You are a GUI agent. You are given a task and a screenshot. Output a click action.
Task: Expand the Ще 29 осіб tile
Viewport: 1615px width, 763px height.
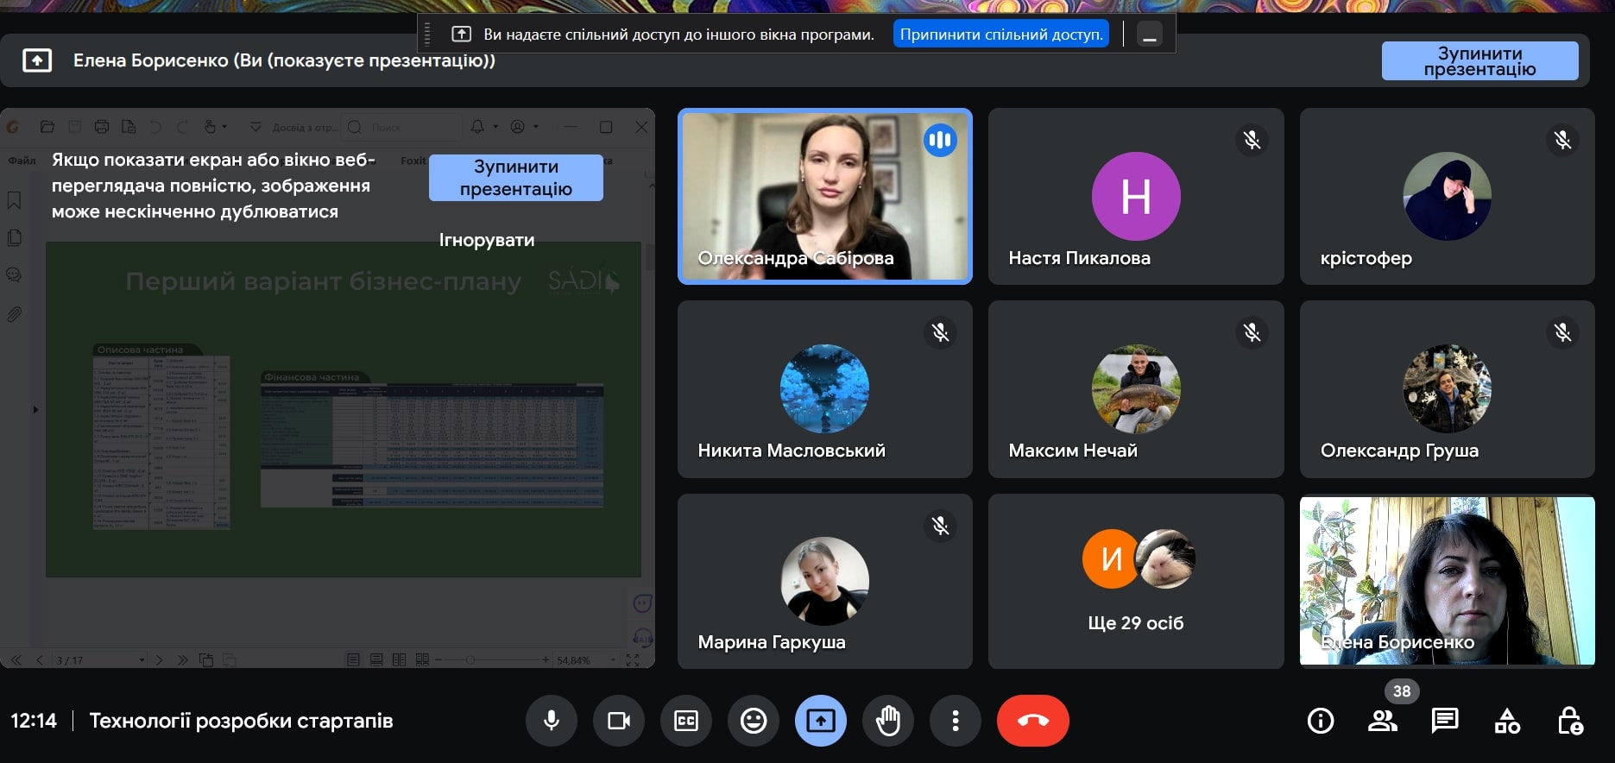1136,581
